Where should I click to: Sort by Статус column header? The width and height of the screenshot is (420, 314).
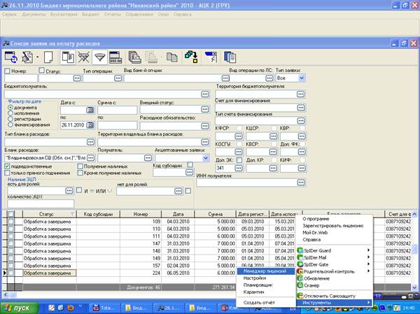click(50, 214)
